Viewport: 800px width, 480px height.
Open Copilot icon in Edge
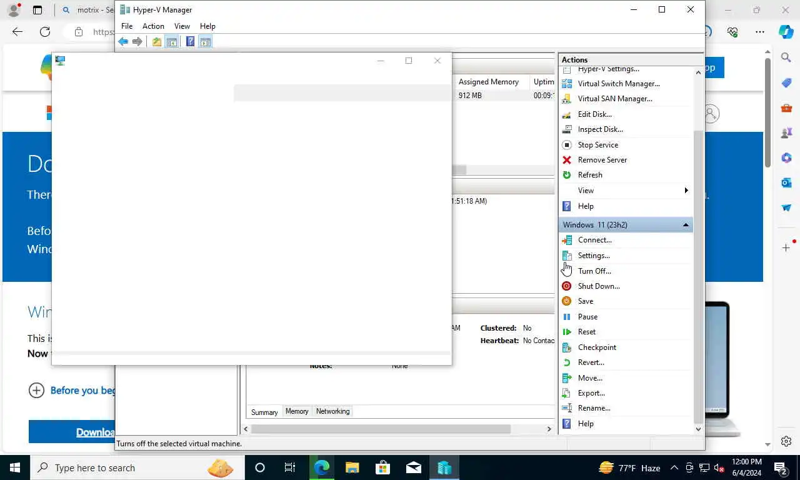[x=786, y=32]
